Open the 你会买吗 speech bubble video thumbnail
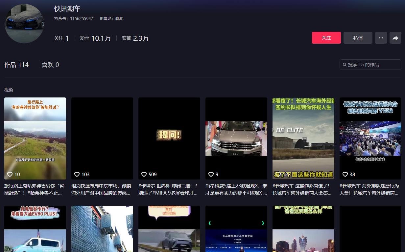Image resolution: width=405 pixels, height=252 pixels. [169, 229]
